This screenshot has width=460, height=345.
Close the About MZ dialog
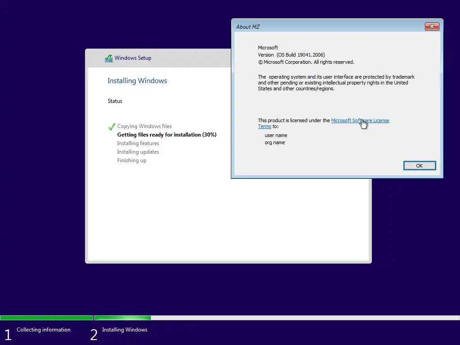[x=432, y=27]
